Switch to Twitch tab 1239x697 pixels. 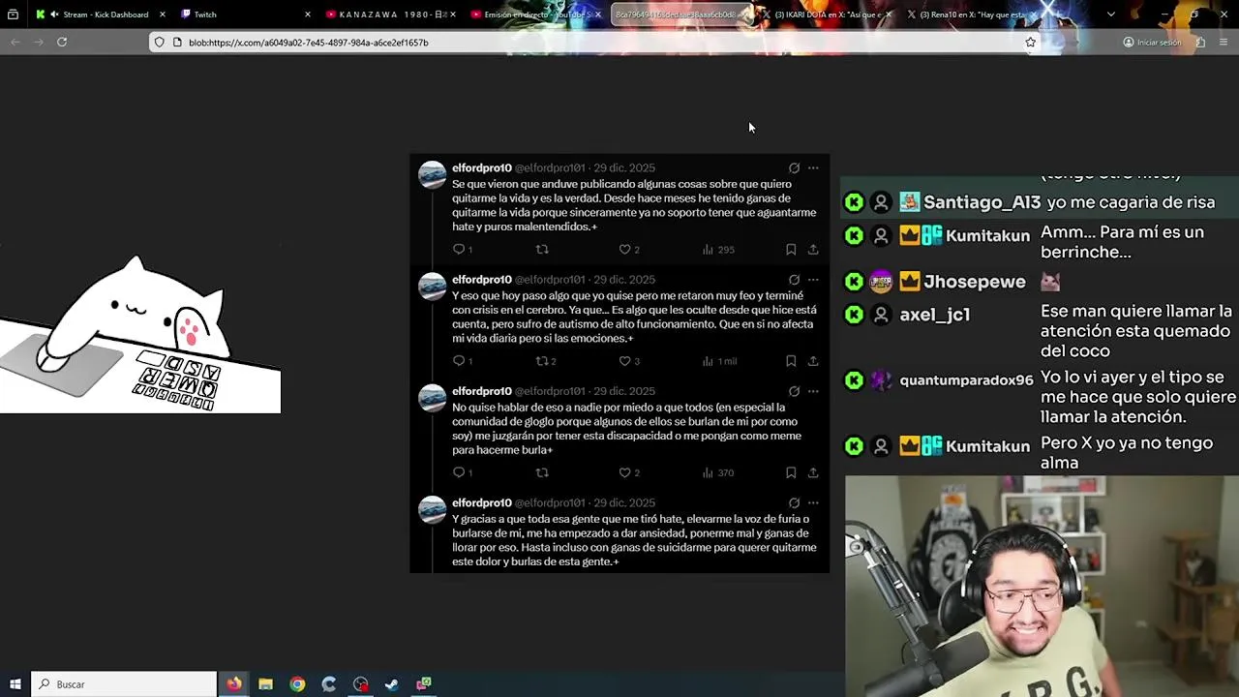(x=246, y=15)
